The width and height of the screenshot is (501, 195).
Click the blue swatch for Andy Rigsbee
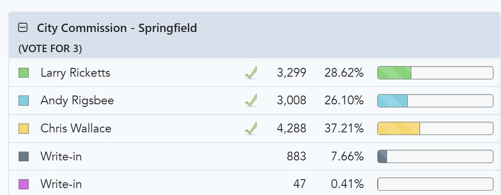[x=23, y=101]
